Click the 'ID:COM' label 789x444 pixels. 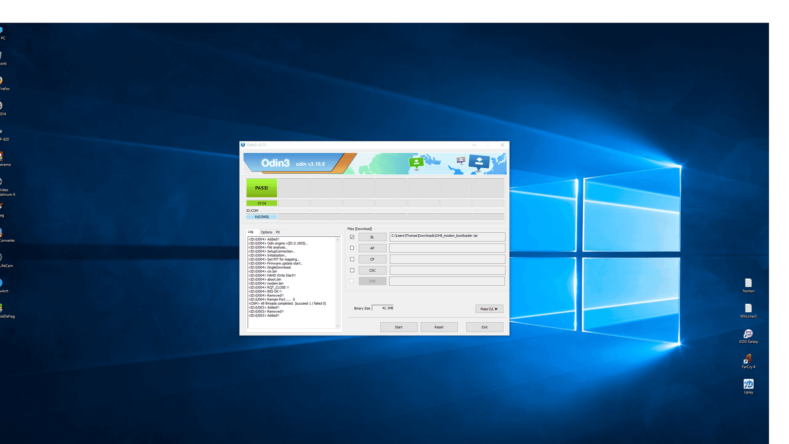point(252,210)
